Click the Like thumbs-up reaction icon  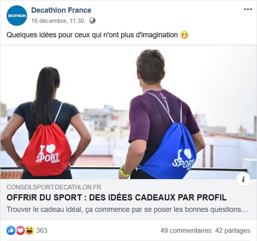[x=11, y=230]
